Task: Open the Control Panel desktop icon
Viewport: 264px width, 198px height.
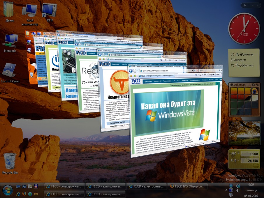Action: click(10, 73)
